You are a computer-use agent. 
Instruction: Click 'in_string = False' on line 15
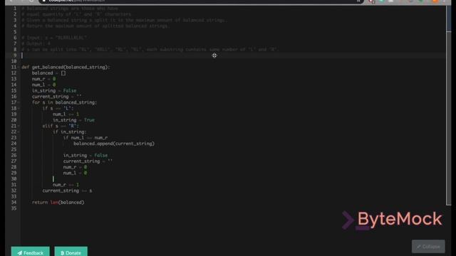(54, 91)
